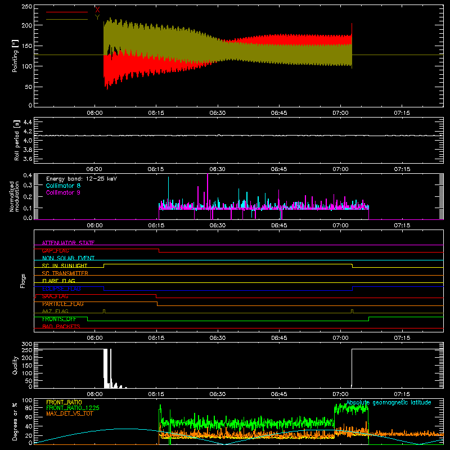Click the 80 value on Degrees axis
Image resolution: width=450 pixels, height=450 pixels.
pyautogui.click(x=29, y=408)
